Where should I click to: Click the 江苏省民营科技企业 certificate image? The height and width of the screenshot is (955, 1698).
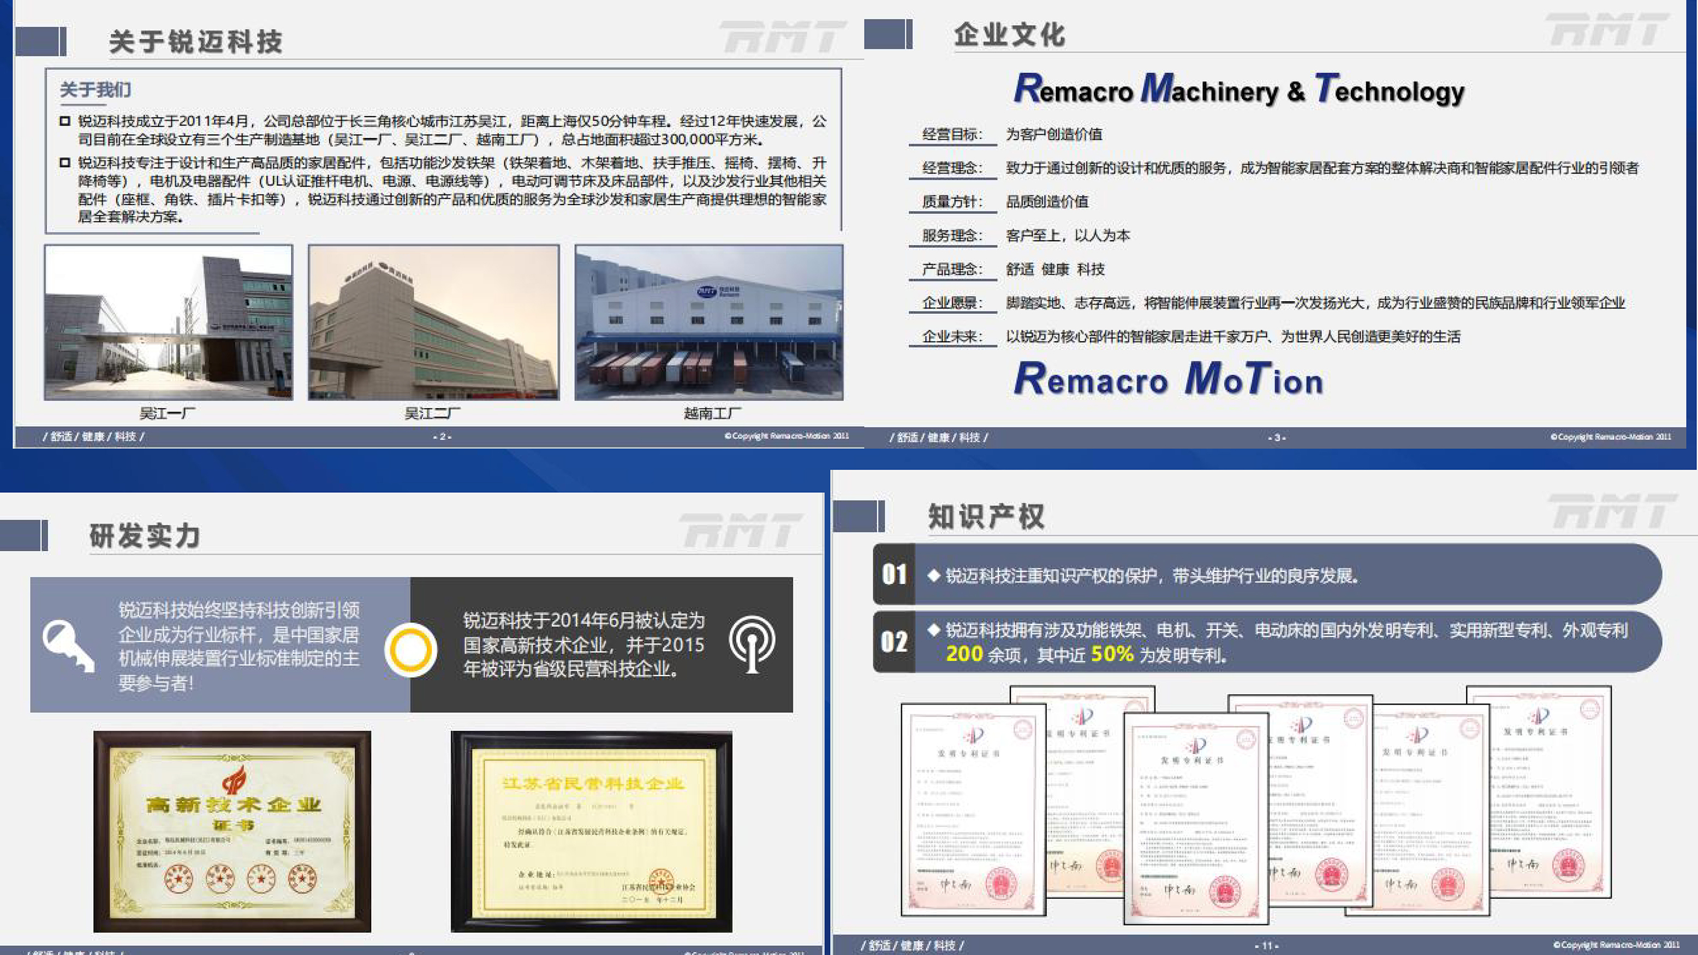[x=591, y=831]
